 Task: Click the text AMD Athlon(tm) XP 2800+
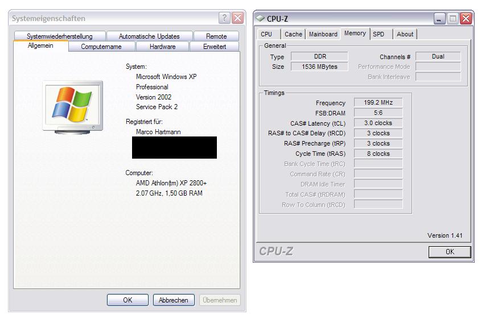coord(171,183)
